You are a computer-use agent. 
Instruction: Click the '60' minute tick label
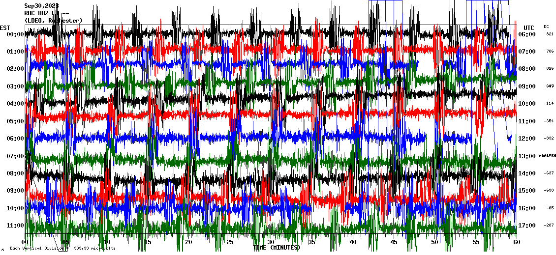point(517,242)
